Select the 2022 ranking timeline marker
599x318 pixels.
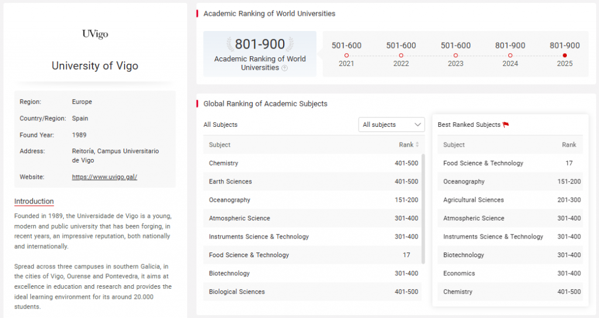(x=401, y=55)
